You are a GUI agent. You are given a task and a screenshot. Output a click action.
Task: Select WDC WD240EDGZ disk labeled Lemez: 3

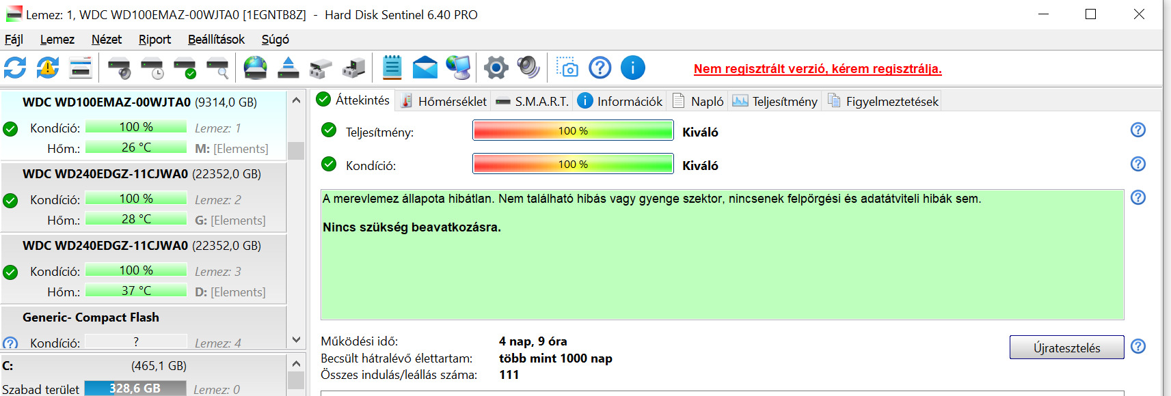point(144,269)
